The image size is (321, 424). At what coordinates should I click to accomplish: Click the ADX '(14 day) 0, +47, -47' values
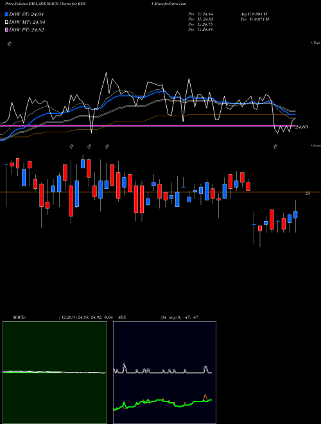pyautogui.click(x=179, y=317)
